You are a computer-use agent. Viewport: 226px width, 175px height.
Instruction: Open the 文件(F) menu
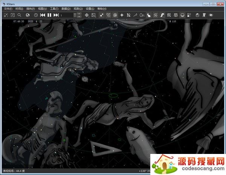click(8, 8)
